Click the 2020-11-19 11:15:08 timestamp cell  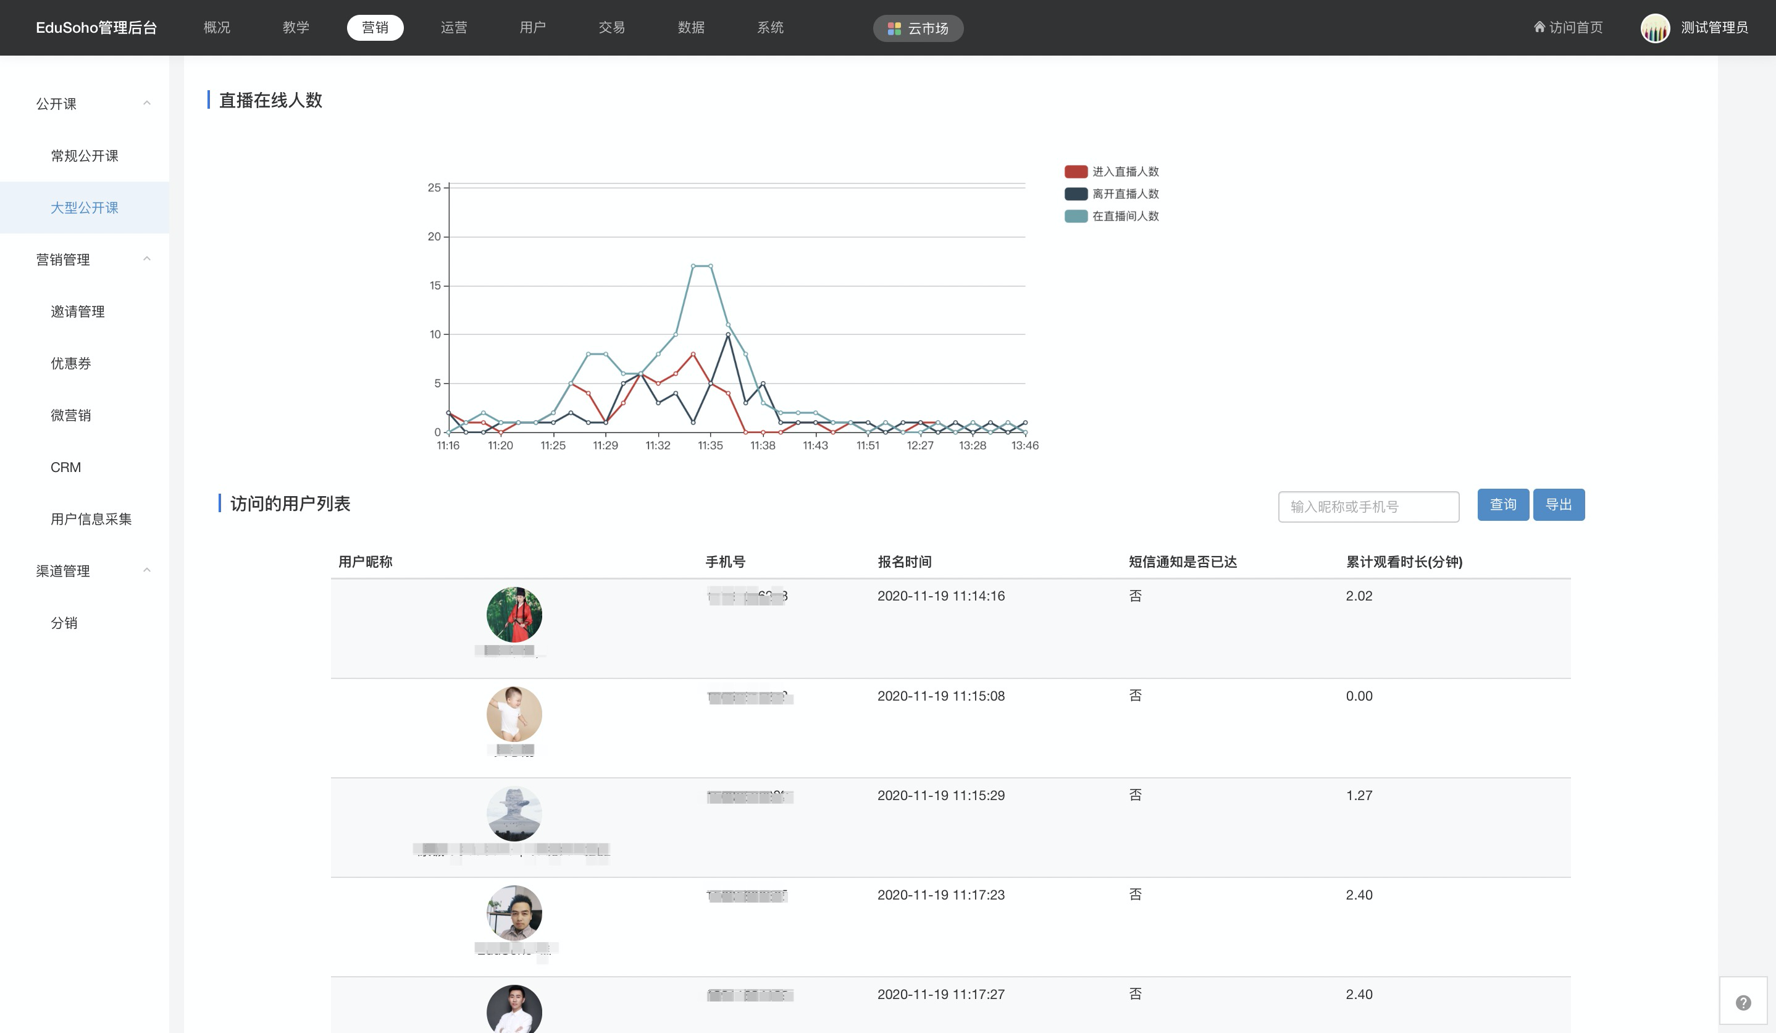[x=941, y=695]
